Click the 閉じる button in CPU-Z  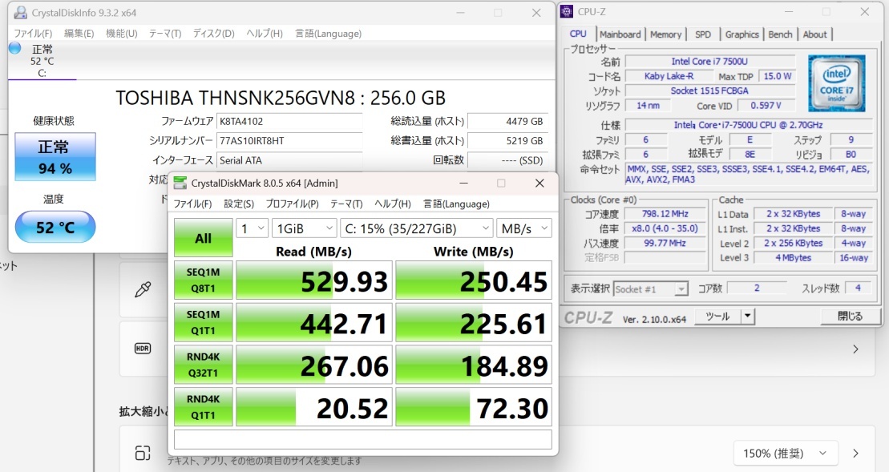click(851, 317)
